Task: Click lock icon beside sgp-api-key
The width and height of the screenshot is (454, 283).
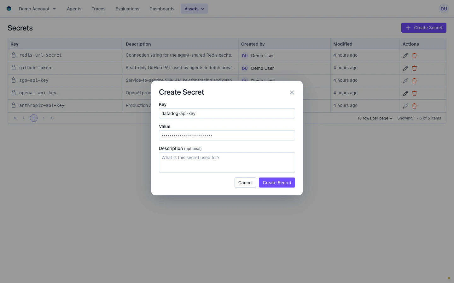Action: 14,80
